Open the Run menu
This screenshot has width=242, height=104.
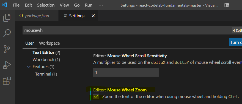pos(89,5)
